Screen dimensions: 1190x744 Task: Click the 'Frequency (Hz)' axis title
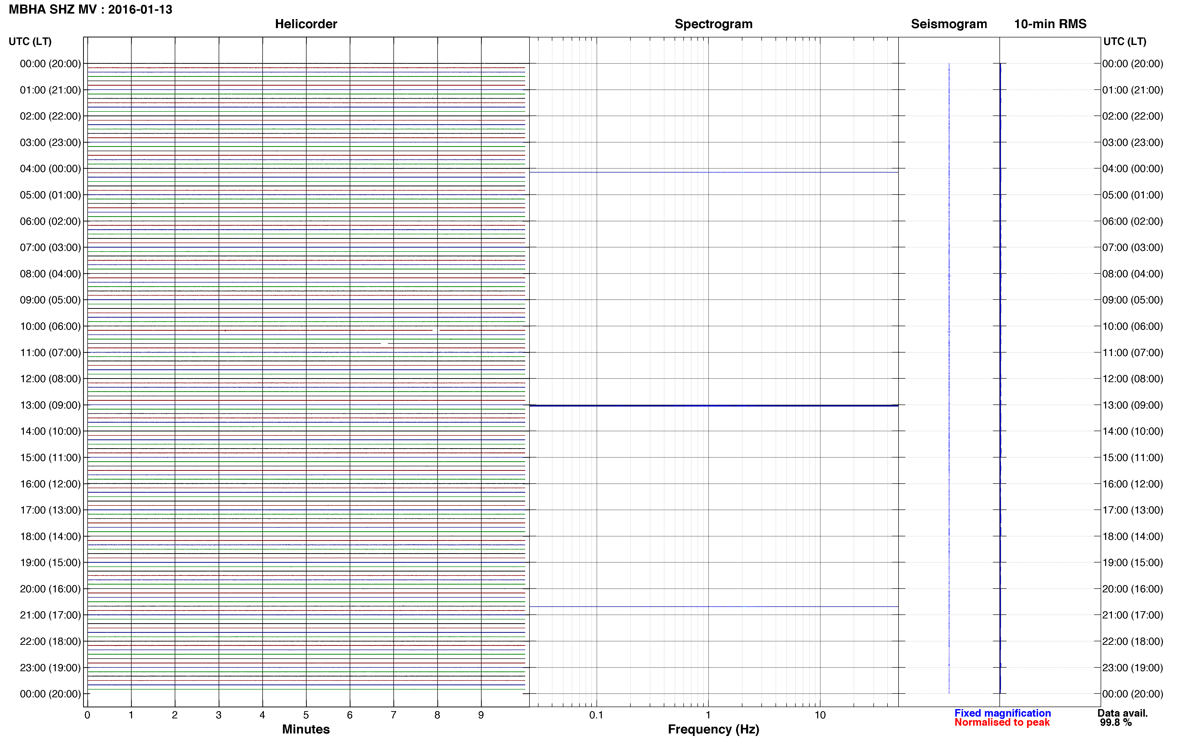(713, 729)
